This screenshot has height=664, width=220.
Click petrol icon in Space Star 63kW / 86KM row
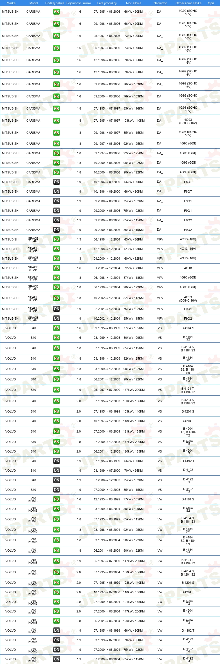point(57,240)
